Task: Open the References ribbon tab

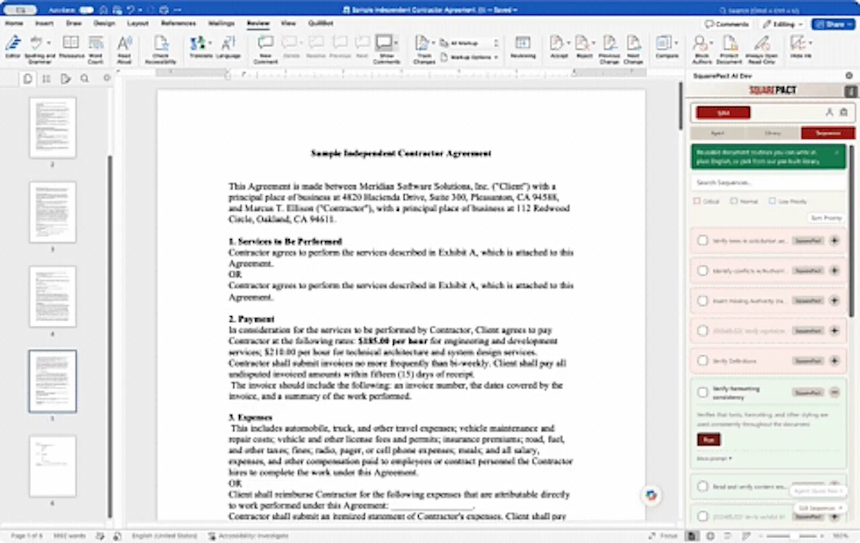Action: (178, 23)
